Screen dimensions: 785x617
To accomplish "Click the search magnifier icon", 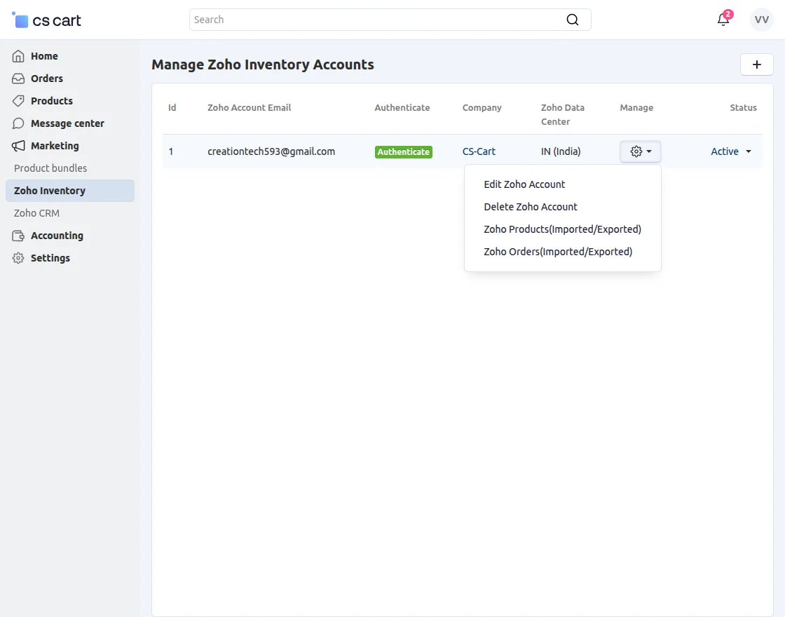I will pos(573,19).
